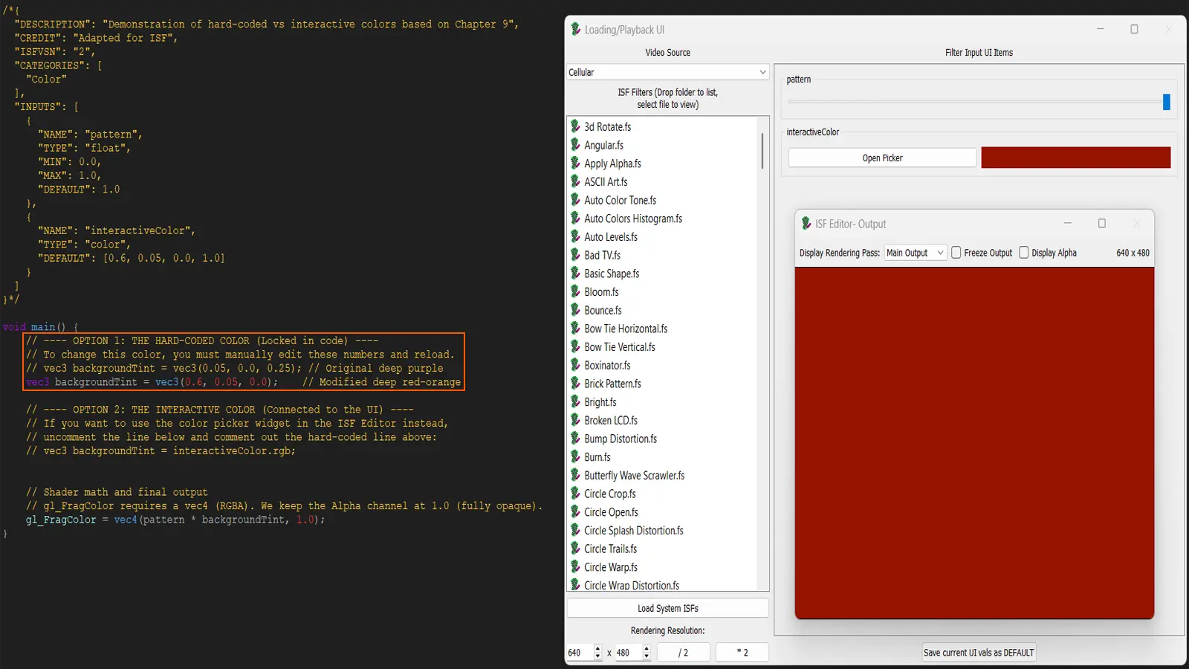This screenshot has height=669, width=1189.
Task: Click the "DESCRIPTION" line in the code
Action: (266, 24)
